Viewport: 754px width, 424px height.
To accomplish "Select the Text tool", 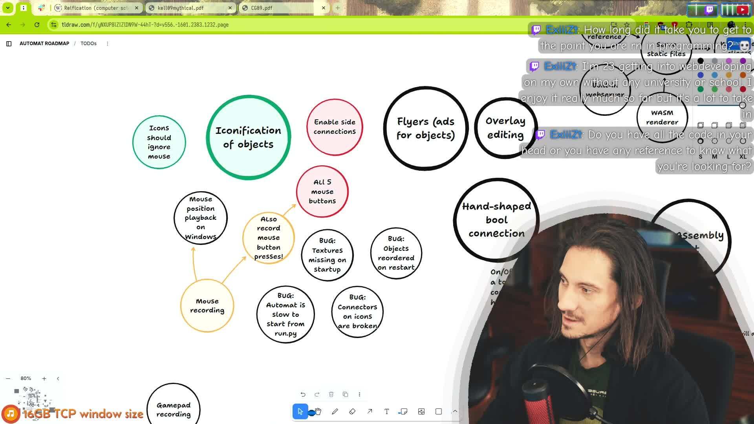I will click(x=387, y=411).
